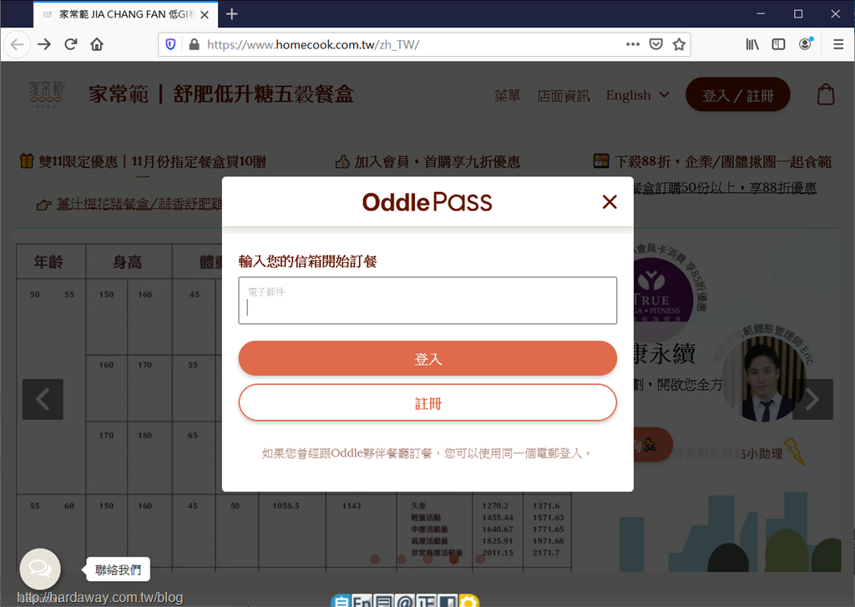Image resolution: width=855 pixels, height=607 pixels.
Task: Click the 輸入您的信箱開始訂餐 heading
Action: pyautogui.click(x=307, y=262)
